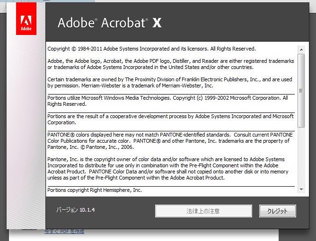Click the scrollbar down arrow
Screen dimensions: 316x241
click(300, 189)
